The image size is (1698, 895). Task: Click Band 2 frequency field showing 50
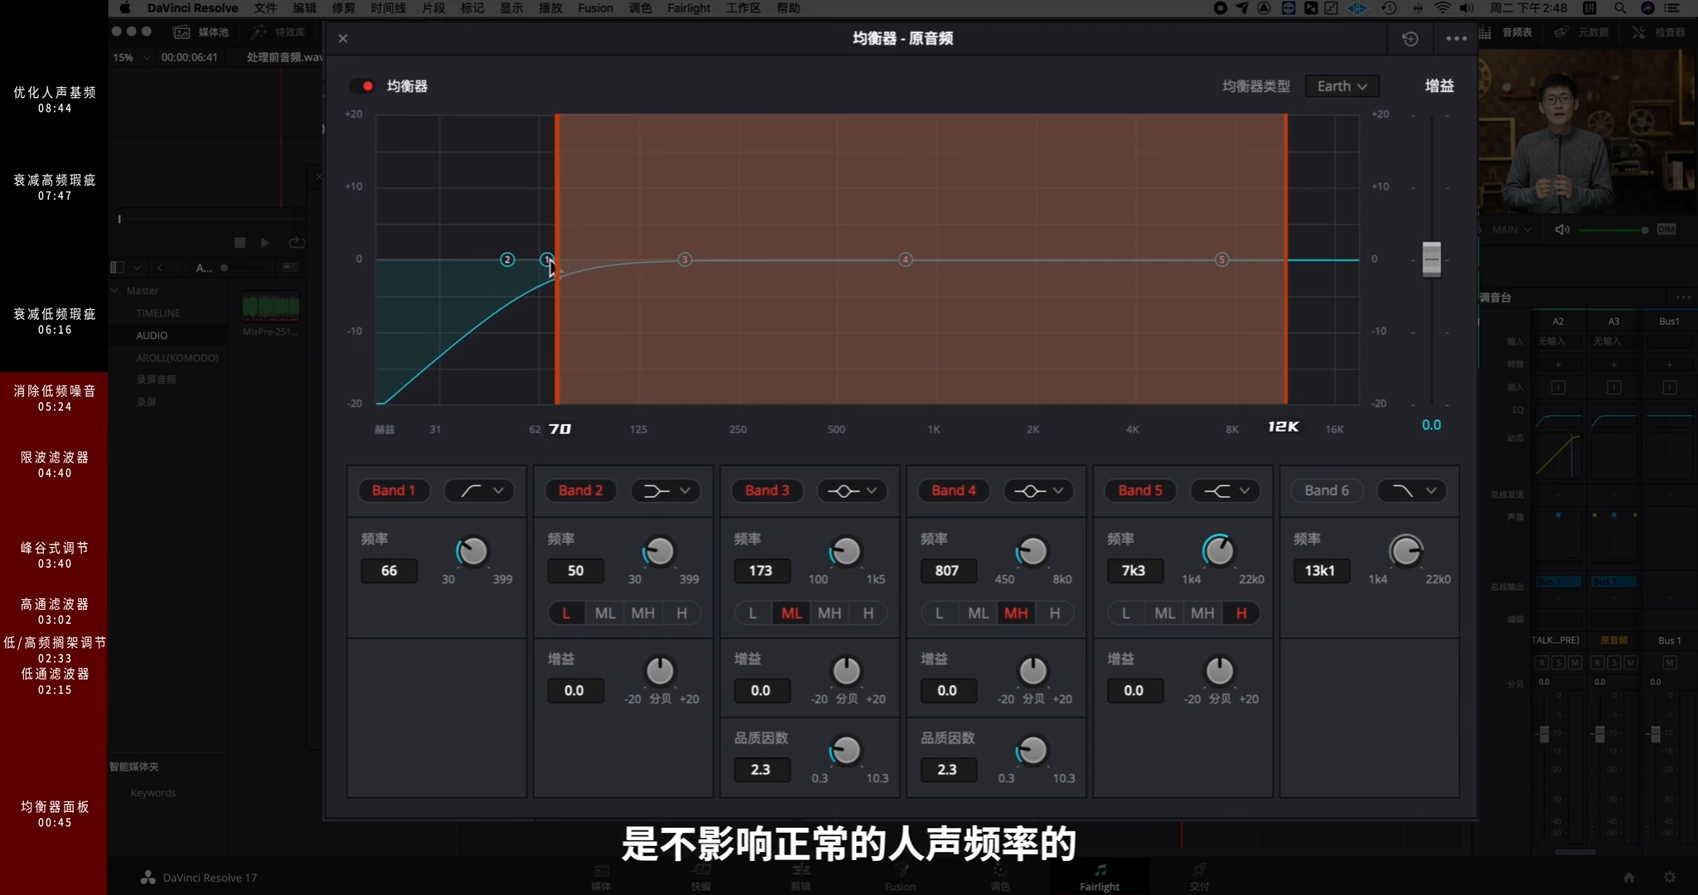click(x=575, y=571)
